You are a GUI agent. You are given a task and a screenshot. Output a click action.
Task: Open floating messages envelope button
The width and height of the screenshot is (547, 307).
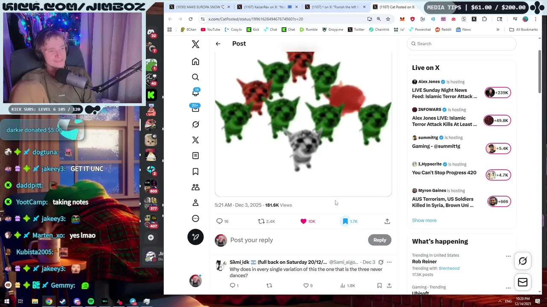tap(523, 282)
